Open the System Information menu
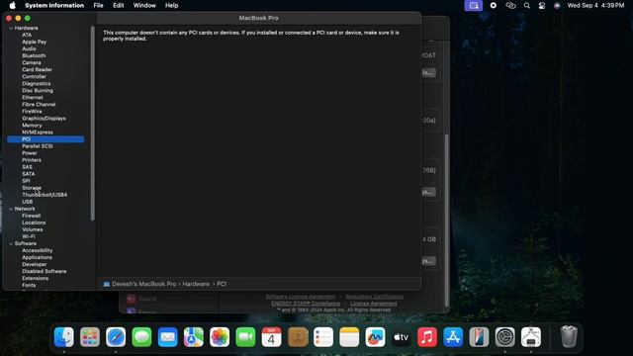This screenshot has width=633, height=356. [54, 5]
